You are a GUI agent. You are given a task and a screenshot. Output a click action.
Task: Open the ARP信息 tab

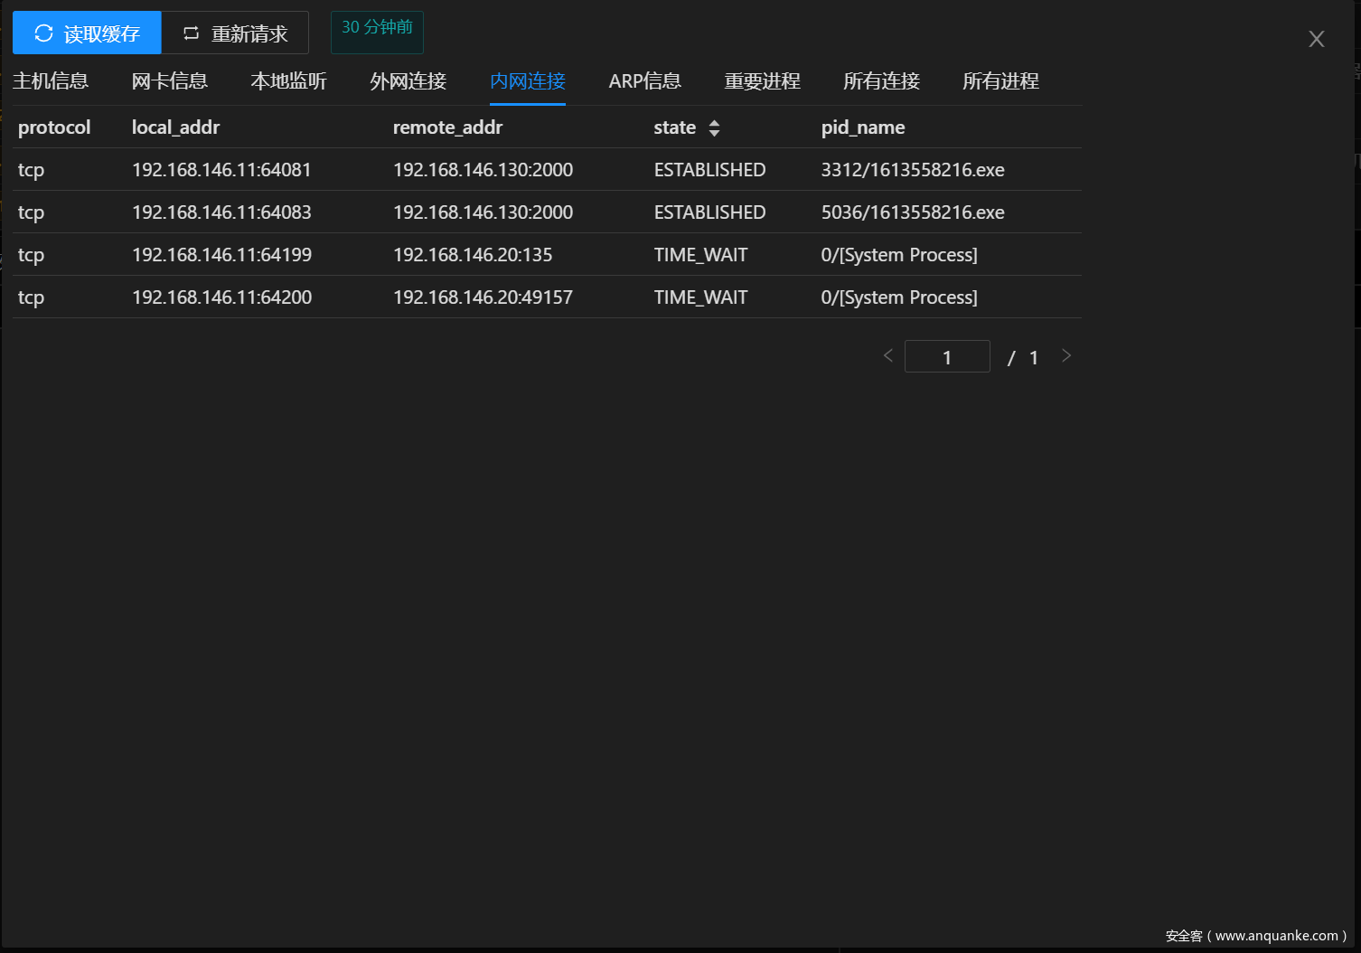pyautogui.click(x=644, y=81)
